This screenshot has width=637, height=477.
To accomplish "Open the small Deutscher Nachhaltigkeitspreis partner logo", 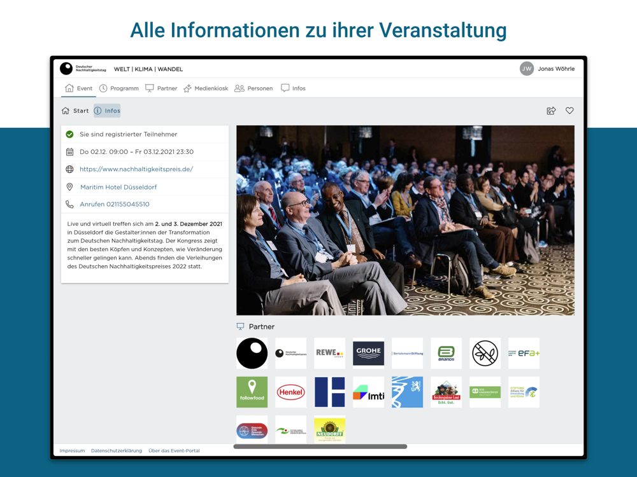I will 291,353.
